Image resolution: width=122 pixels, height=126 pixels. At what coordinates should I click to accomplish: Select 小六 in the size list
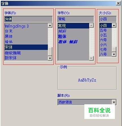point(106,45)
